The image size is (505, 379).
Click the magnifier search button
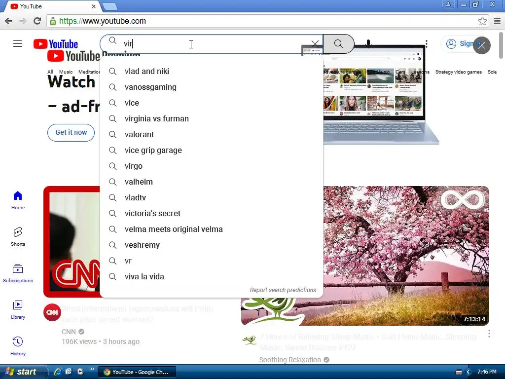point(338,44)
